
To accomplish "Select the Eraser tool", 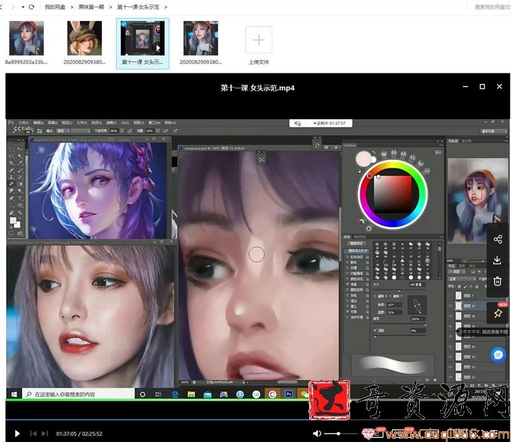I will 11,184.
